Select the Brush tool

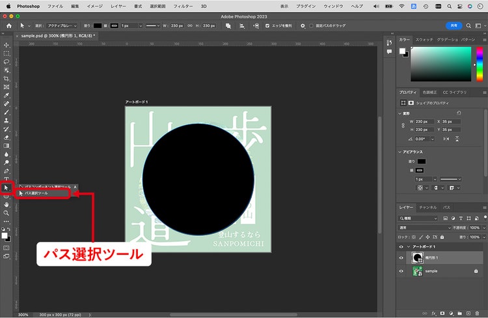point(7,112)
